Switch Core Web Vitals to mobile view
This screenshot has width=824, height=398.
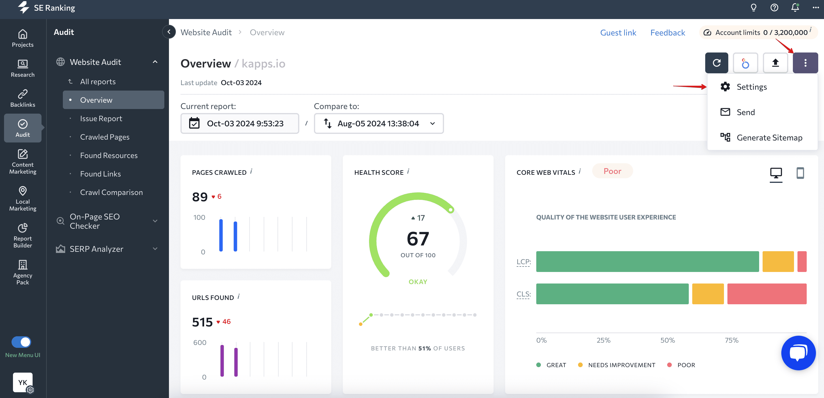click(x=800, y=173)
